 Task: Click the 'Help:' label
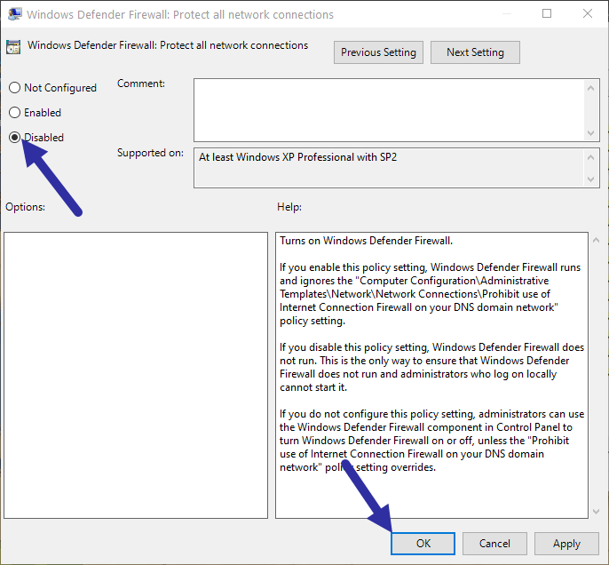point(289,207)
